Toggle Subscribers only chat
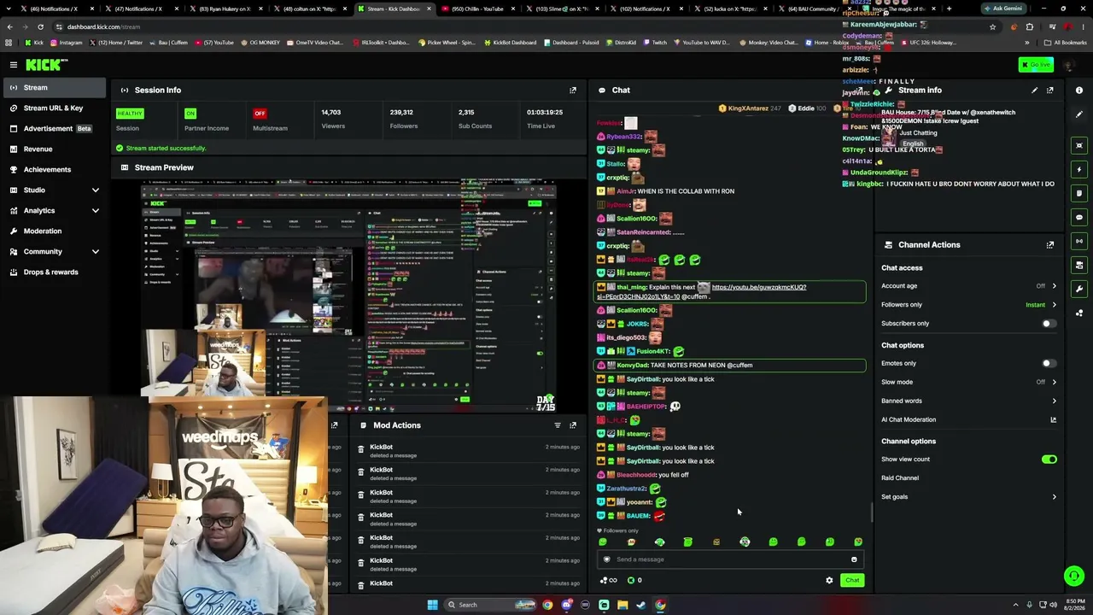This screenshot has width=1093, height=615. (x=1049, y=324)
